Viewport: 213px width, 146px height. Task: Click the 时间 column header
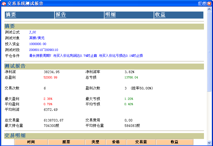point(31,142)
